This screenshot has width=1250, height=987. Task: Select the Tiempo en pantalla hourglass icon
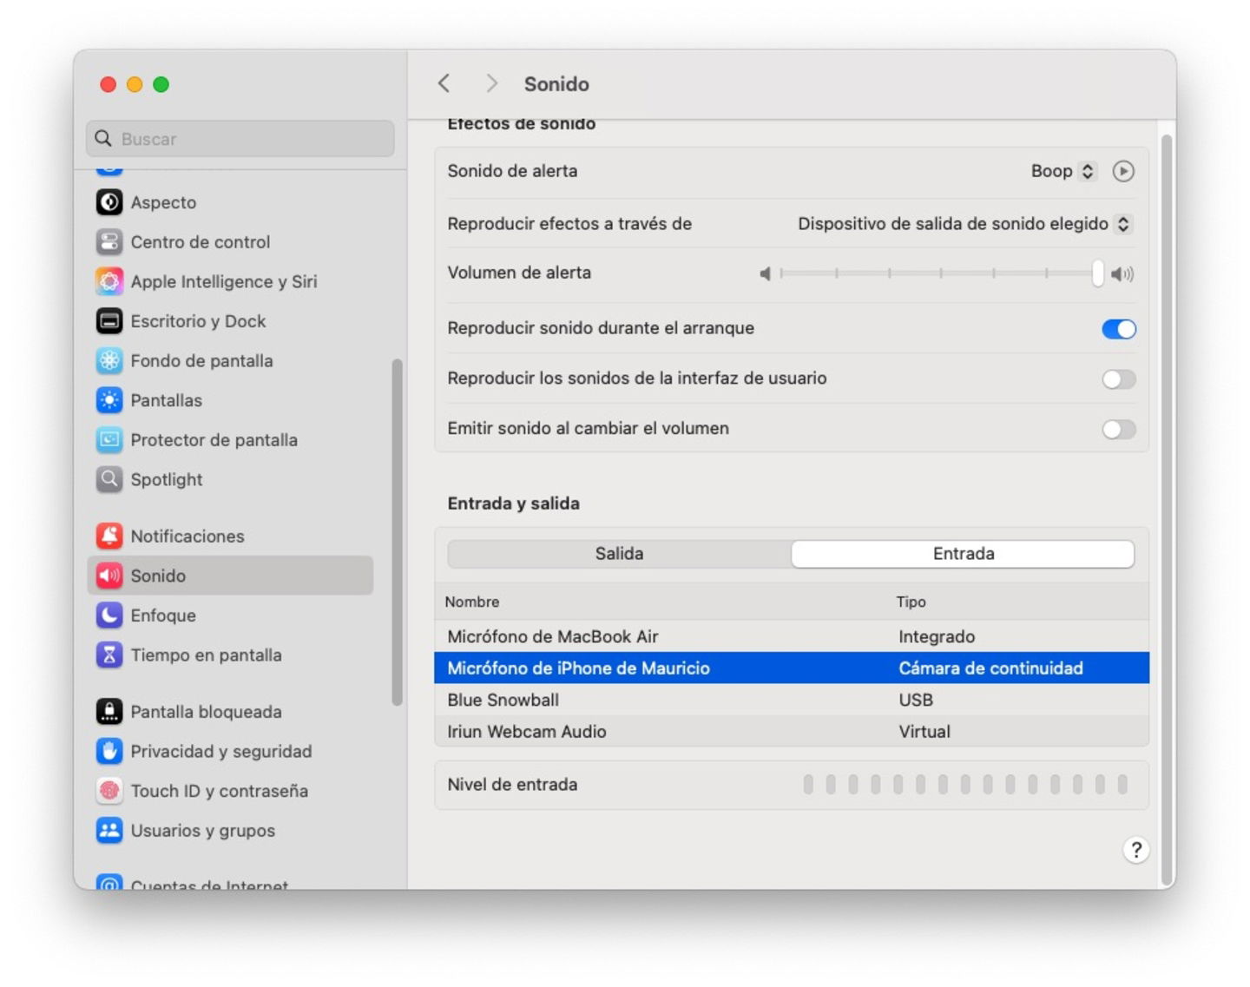109,655
